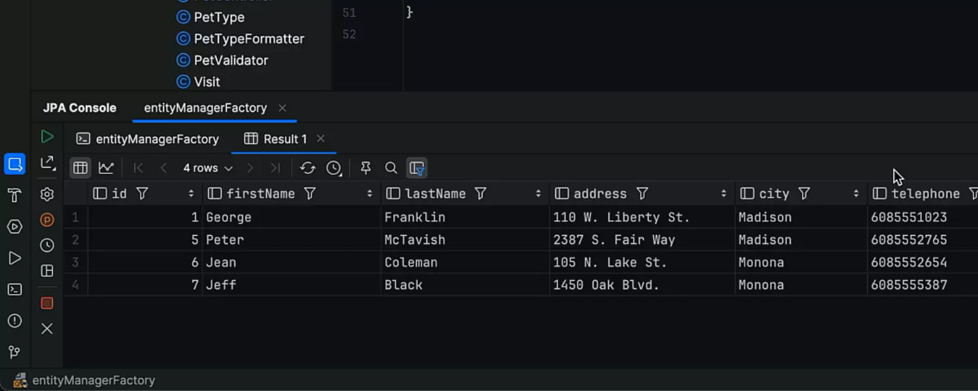
Task: Switch to table view of results
Action: click(x=80, y=168)
